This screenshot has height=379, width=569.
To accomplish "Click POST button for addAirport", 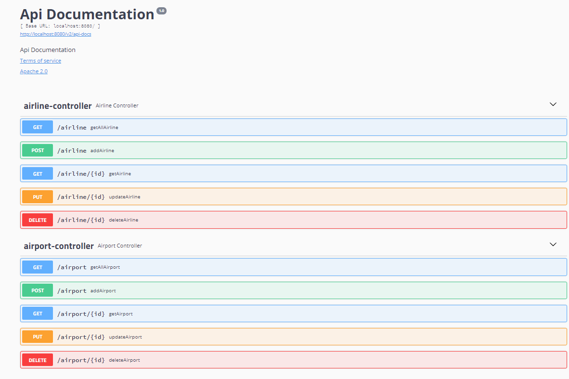I will (38, 290).
